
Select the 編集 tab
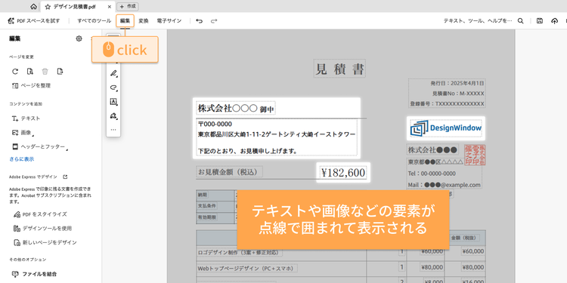point(125,21)
